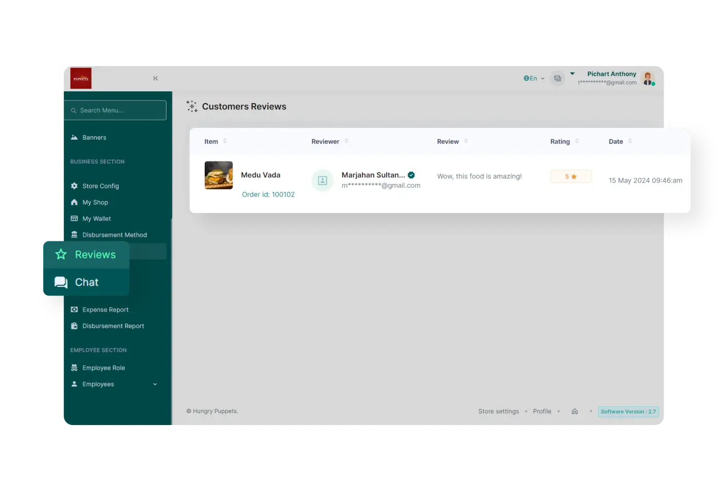This screenshot has height=491, width=726.
Task: Expand the Employees submenu
Action: tap(155, 384)
